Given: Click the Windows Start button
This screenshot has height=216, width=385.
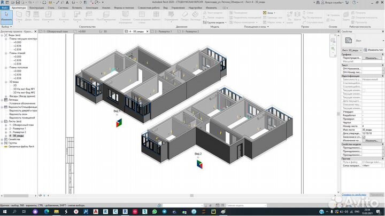Looking at the screenshot, I should [4, 211].
